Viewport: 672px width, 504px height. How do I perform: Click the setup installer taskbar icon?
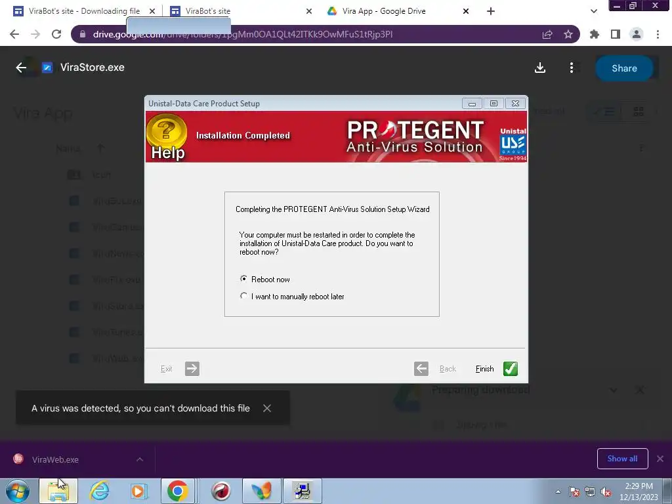pyautogui.click(x=302, y=491)
